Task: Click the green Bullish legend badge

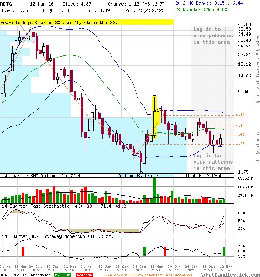Action: click(x=62, y=275)
